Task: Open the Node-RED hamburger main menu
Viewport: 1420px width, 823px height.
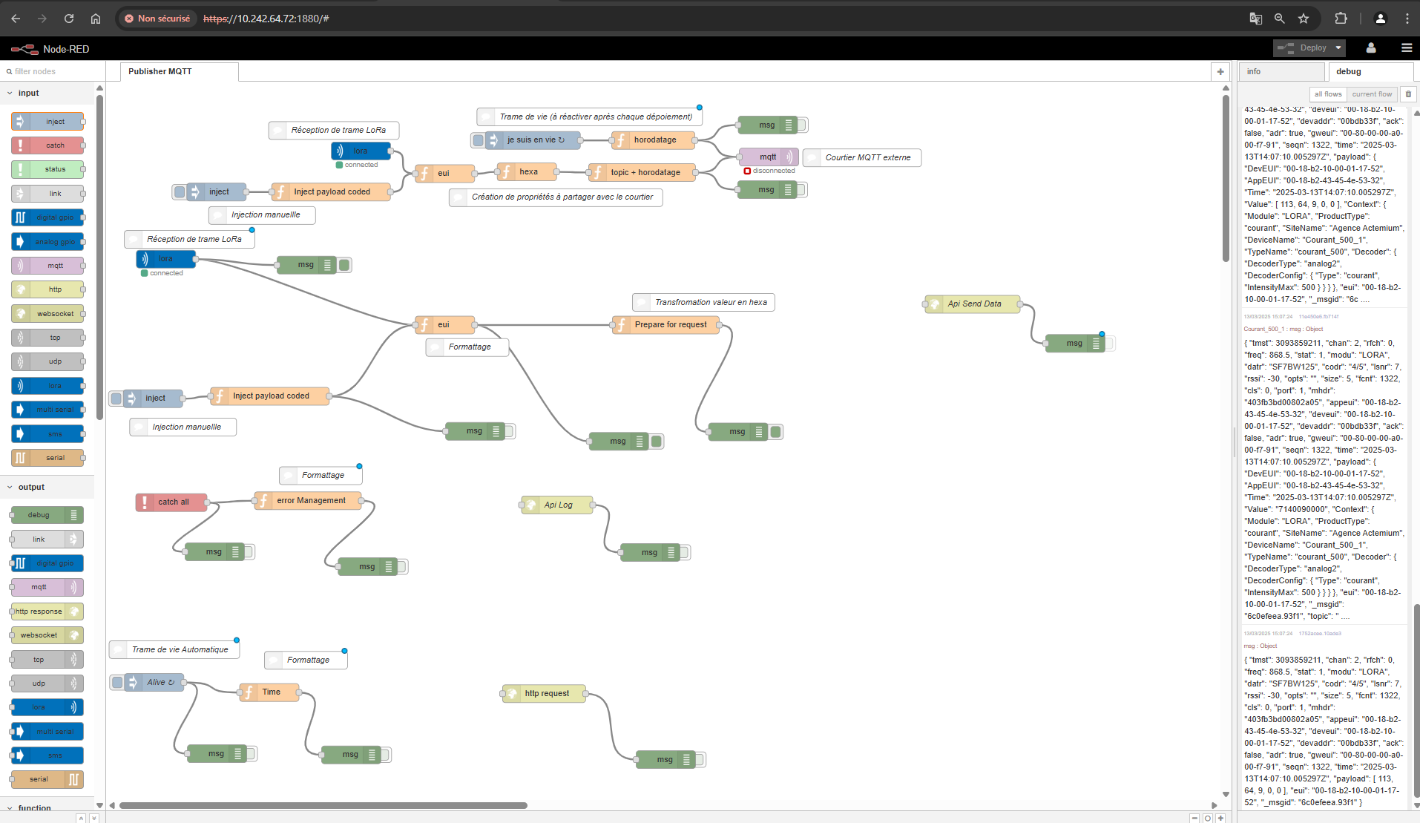Action: point(1407,48)
